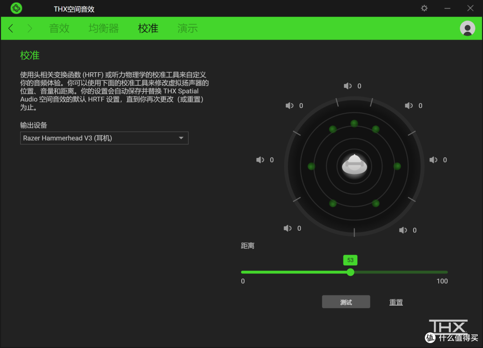Click the dropdown arrow of output device
483x348 pixels.
coord(181,138)
